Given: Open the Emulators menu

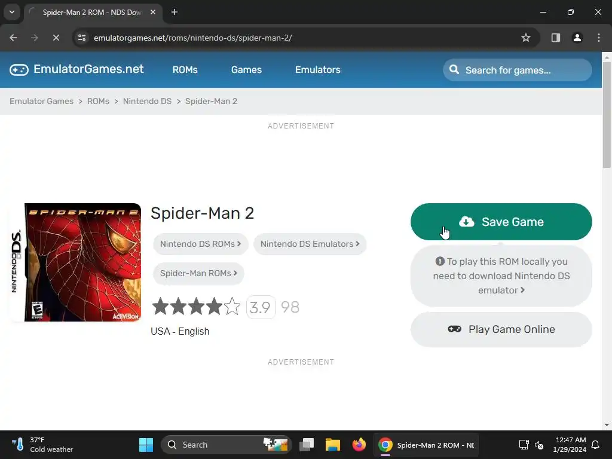Looking at the screenshot, I should (318, 69).
